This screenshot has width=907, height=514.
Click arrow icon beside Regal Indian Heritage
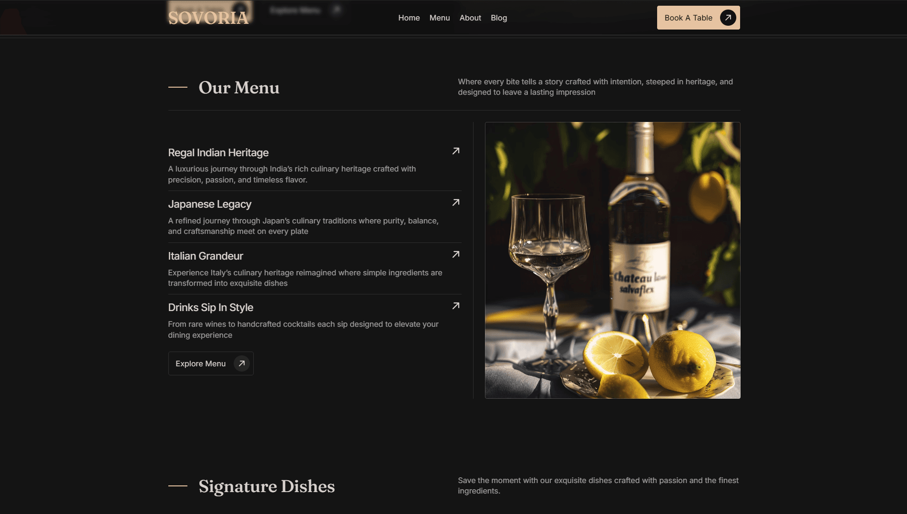[x=456, y=151]
